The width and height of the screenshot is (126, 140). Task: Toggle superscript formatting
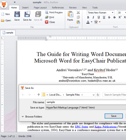(120, 17)
